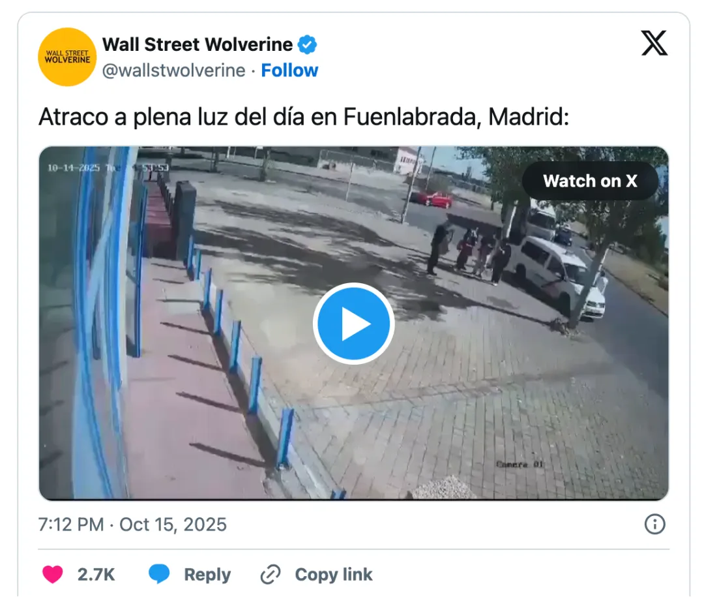Open the tweet info icon

pos(654,524)
